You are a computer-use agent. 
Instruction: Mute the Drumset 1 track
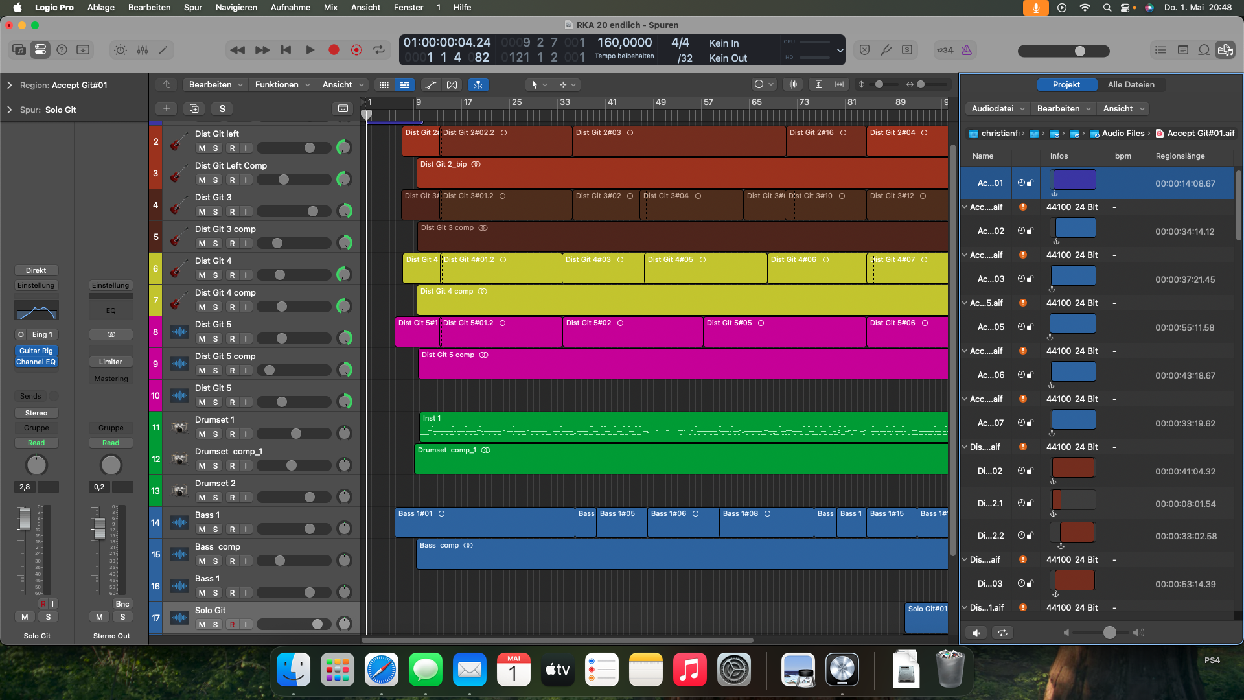click(x=202, y=434)
